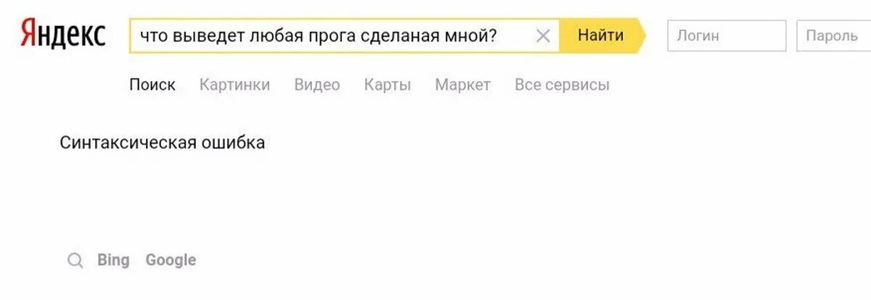Show Все сервисы list
This screenshot has height=300, width=871.
[562, 85]
